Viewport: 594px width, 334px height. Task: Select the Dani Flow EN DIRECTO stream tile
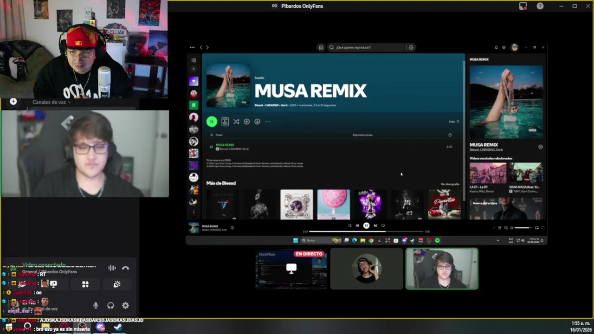point(291,269)
